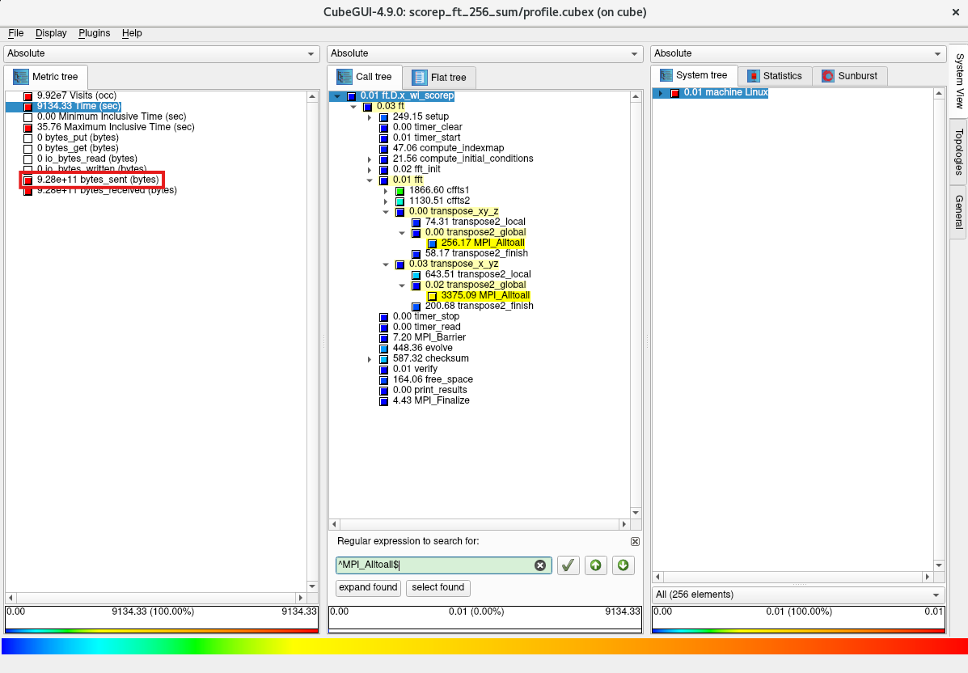This screenshot has width=968, height=673.
Task: Click the green checkmark search button
Action: (x=569, y=565)
